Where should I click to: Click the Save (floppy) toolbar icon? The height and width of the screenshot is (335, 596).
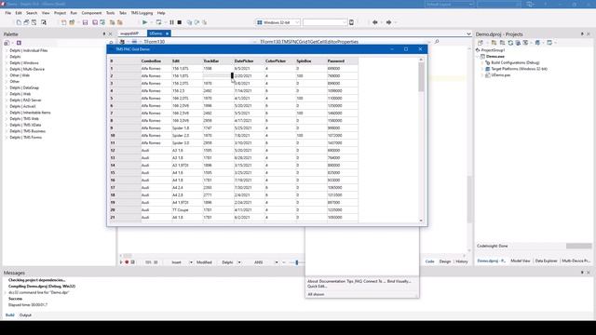[85, 22]
